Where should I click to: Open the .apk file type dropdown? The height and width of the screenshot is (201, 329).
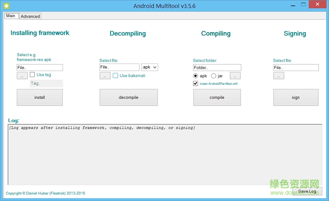pos(150,67)
